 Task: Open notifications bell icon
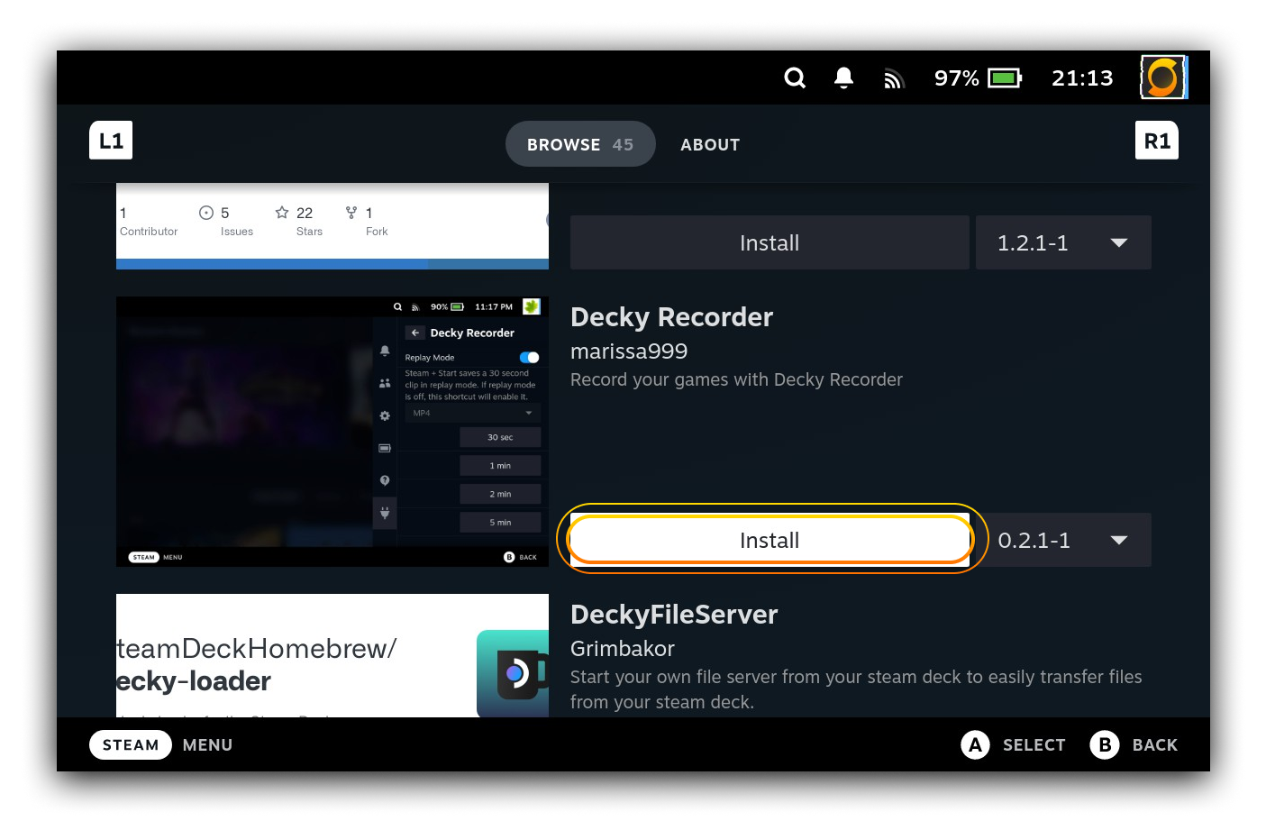click(843, 78)
